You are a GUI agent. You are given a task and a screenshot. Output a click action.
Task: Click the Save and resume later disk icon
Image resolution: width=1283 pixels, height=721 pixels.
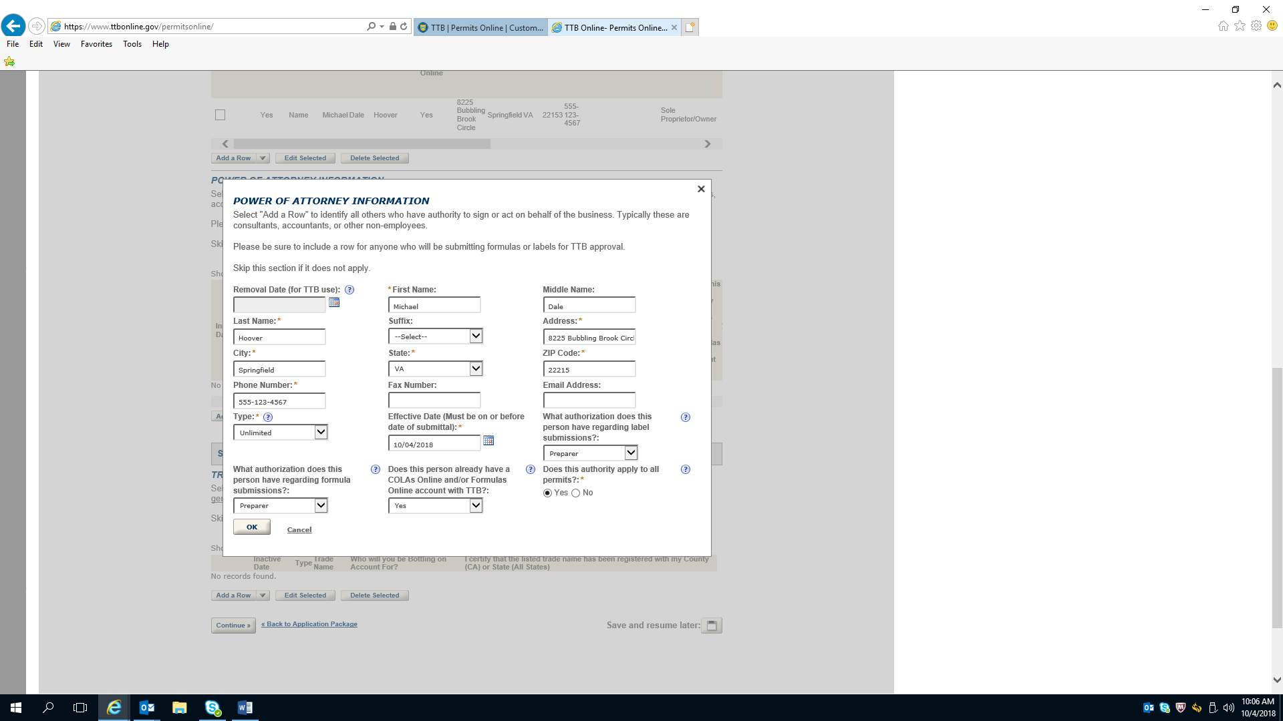pyautogui.click(x=712, y=626)
